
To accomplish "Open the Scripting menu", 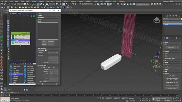I will click(81, 1).
